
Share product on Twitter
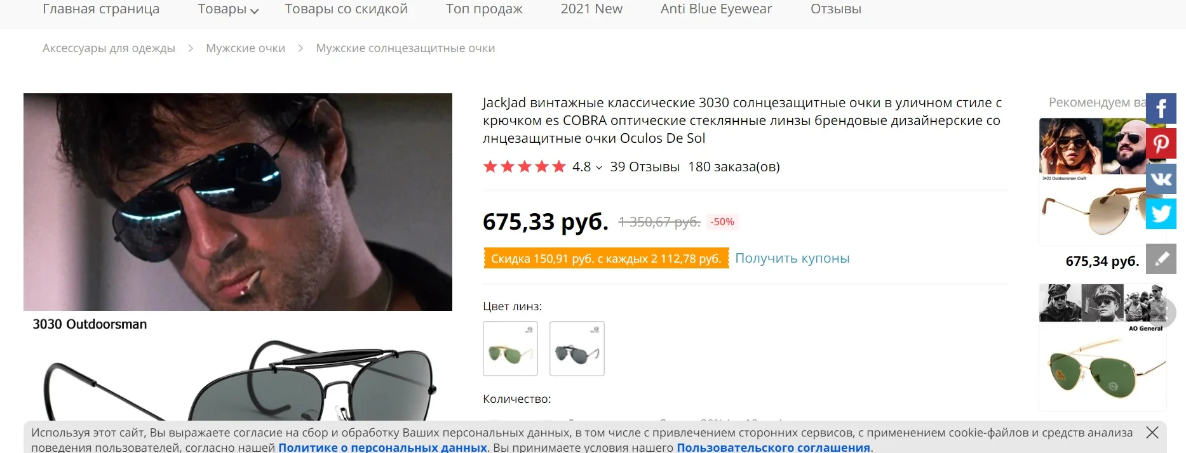click(x=1161, y=213)
